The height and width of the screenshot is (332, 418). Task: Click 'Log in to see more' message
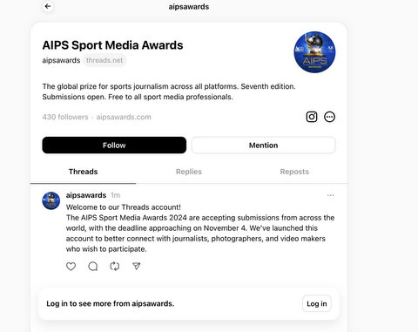[111, 303]
